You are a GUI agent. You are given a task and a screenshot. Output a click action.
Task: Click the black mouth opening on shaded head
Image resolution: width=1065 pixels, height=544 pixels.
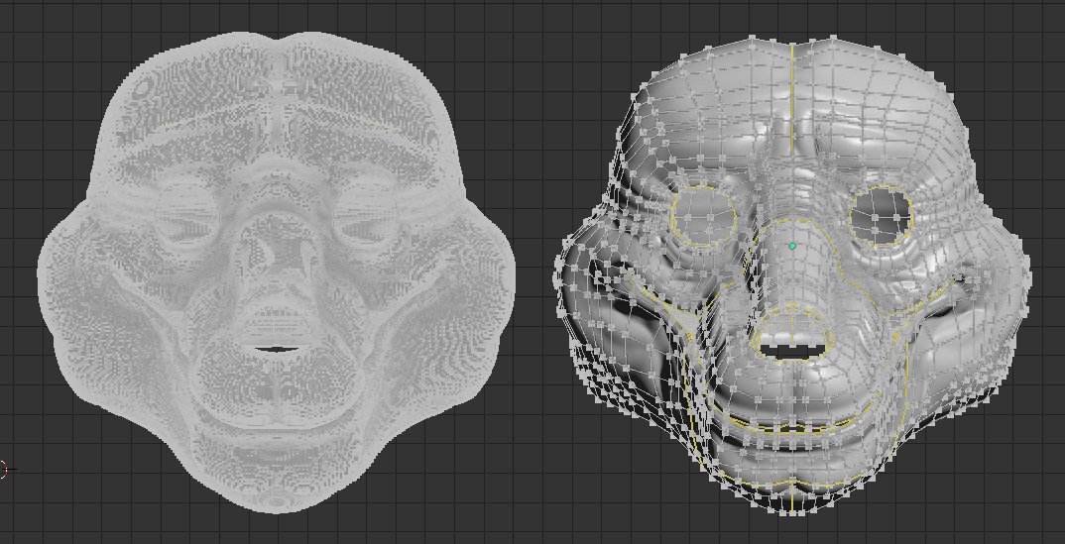[x=792, y=352]
